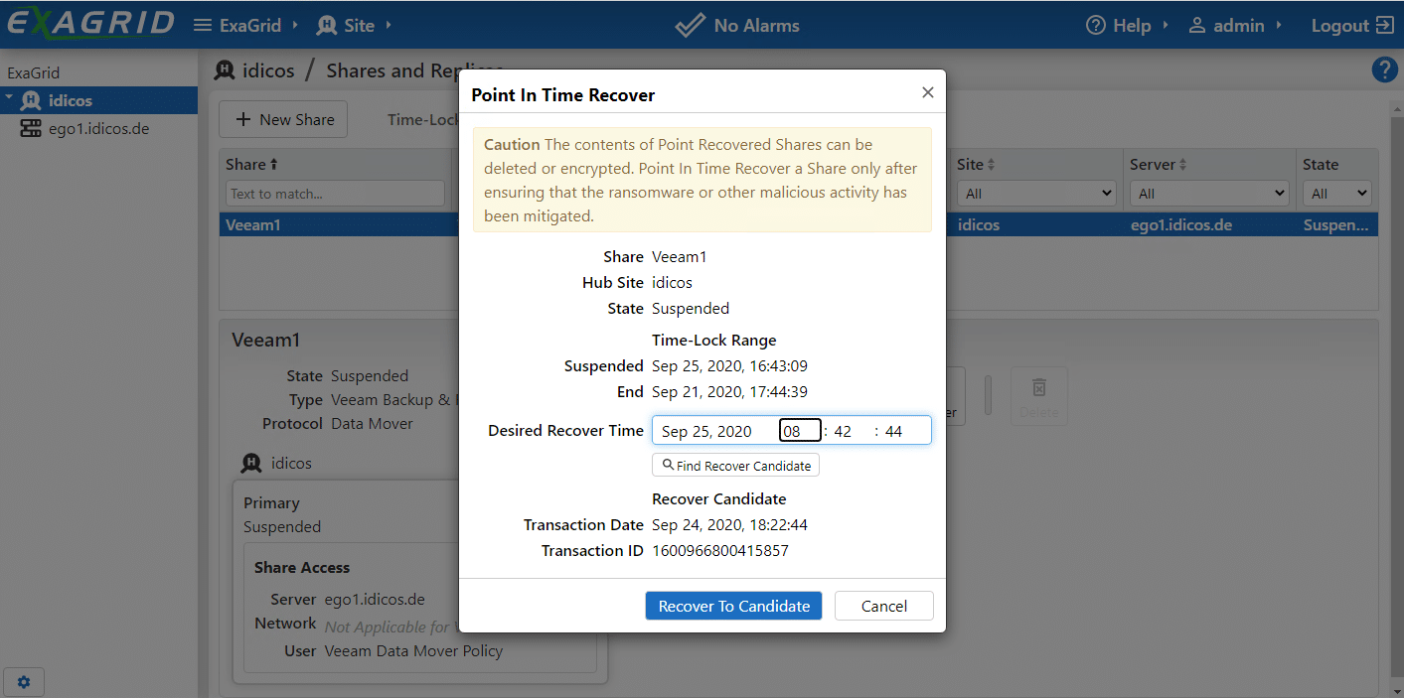This screenshot has height=698, width=1404.
Task: Close the Point In Time Recover dialog
Action: point(927,92)
